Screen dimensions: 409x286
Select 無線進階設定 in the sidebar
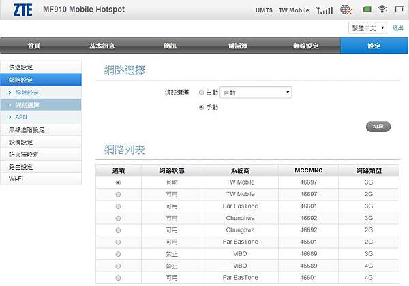click(x=41, y=129)
